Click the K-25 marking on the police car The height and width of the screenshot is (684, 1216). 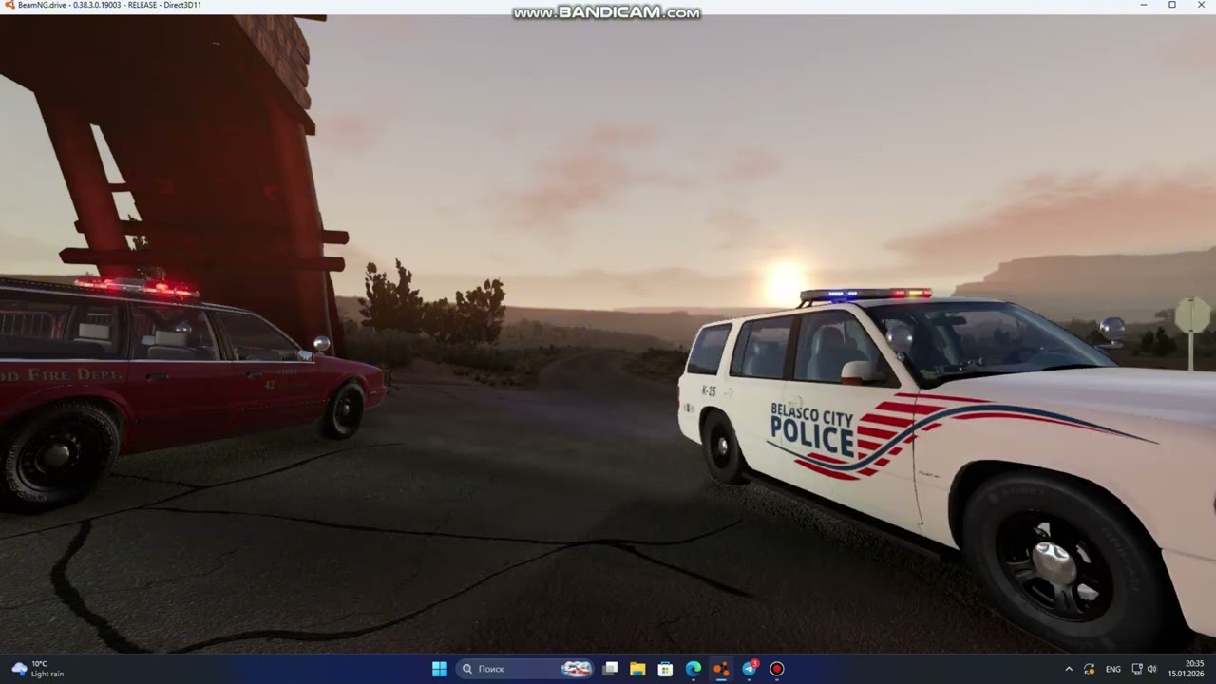[709, 390]
